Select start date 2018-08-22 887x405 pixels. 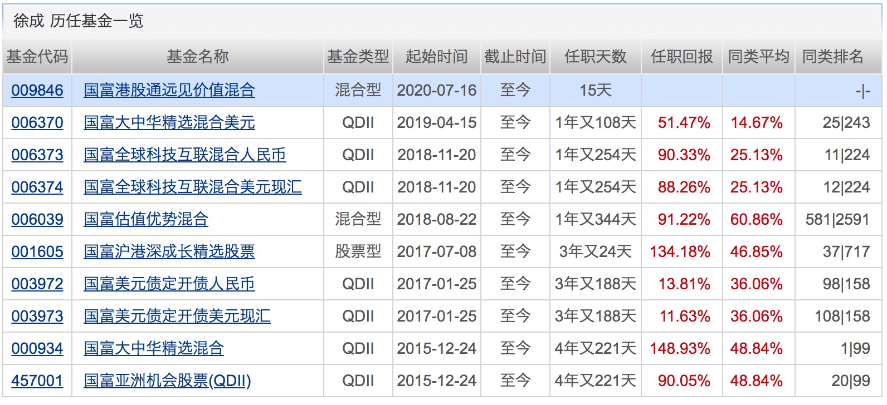coord(437,219)
